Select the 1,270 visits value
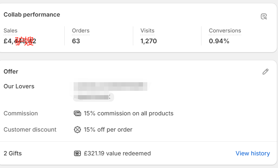Viewport: 278px width, 168px height. pyautogui.click(x=149, y=41)
